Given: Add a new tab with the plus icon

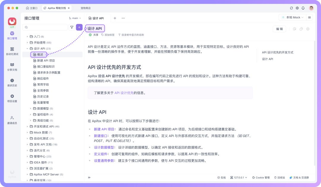Looking at the screenshot, I should click(115, 18).
